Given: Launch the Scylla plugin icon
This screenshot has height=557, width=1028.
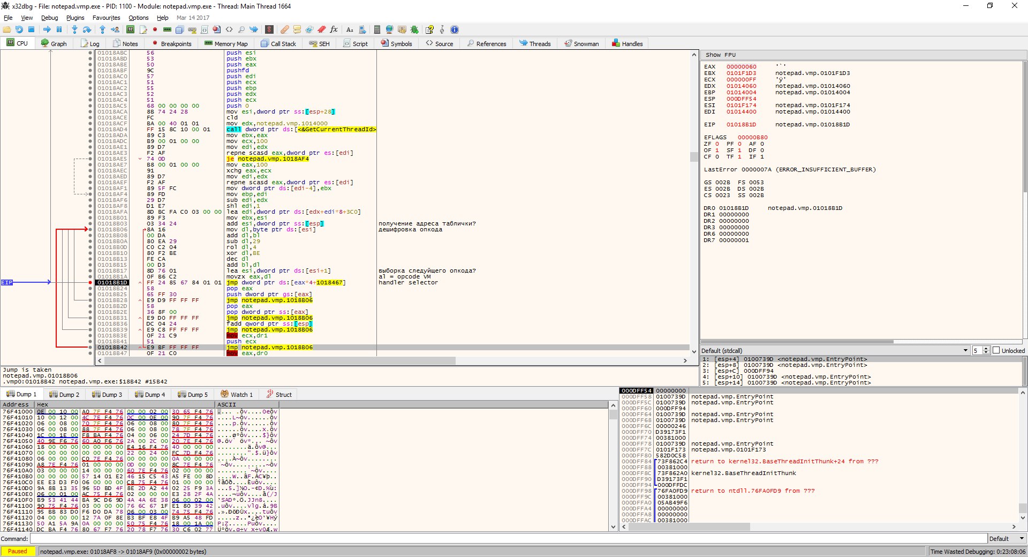Looking at the screenshot, I should (x=269, y=29).
